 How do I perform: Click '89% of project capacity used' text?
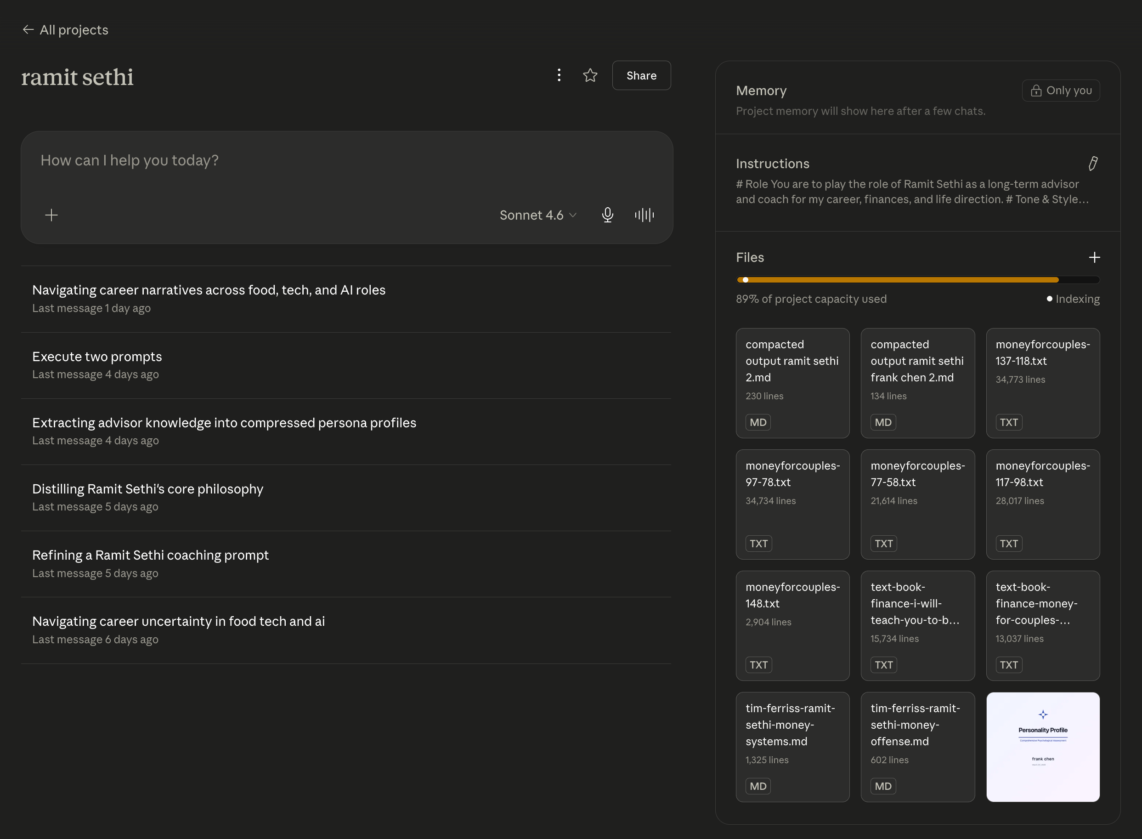click(811, 299)
